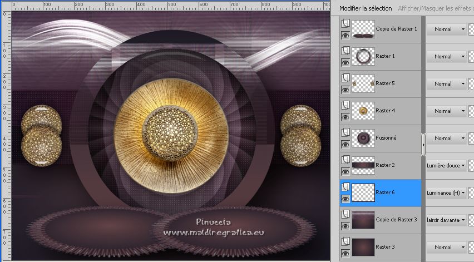Open Luminance (H) blend mode dropdown
The image size is (474, 262).
click(x=447, y=192)
